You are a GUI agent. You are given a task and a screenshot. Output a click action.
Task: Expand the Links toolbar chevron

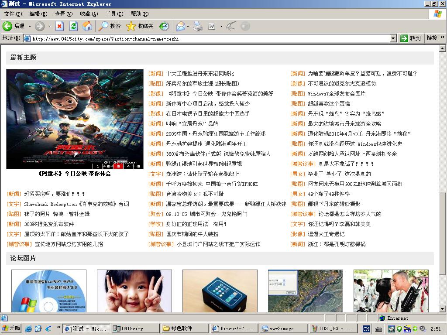click(442, 37)
